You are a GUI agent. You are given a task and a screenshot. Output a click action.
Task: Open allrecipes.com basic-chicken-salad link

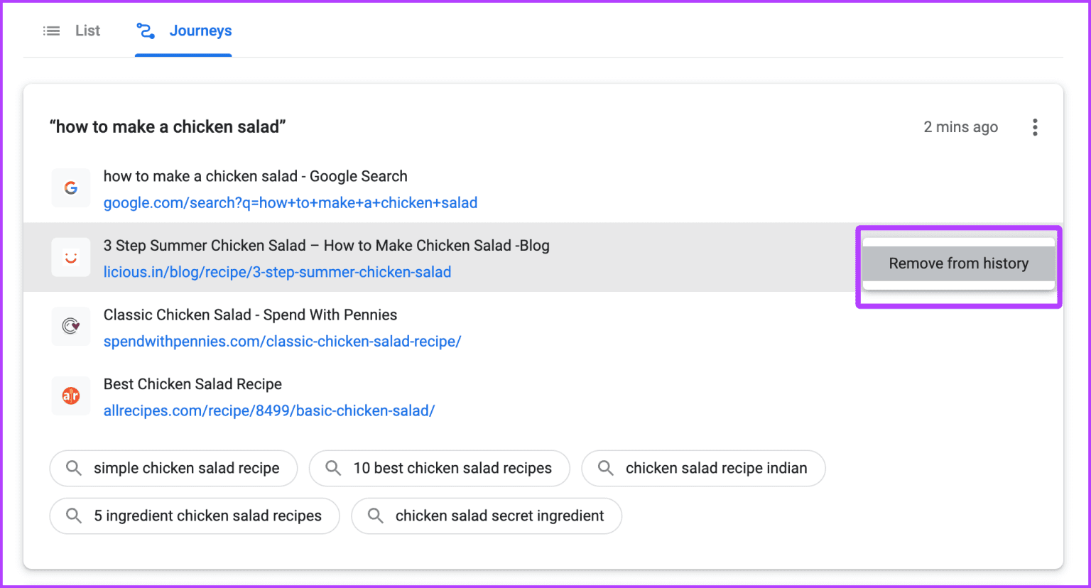tap(269, 410)
